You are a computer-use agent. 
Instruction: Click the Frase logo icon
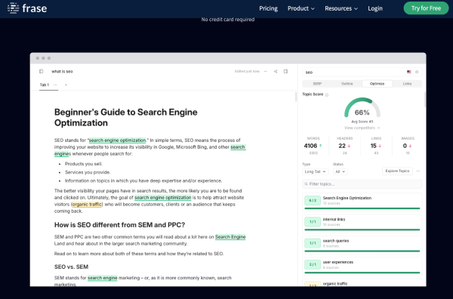coord(13,8)
